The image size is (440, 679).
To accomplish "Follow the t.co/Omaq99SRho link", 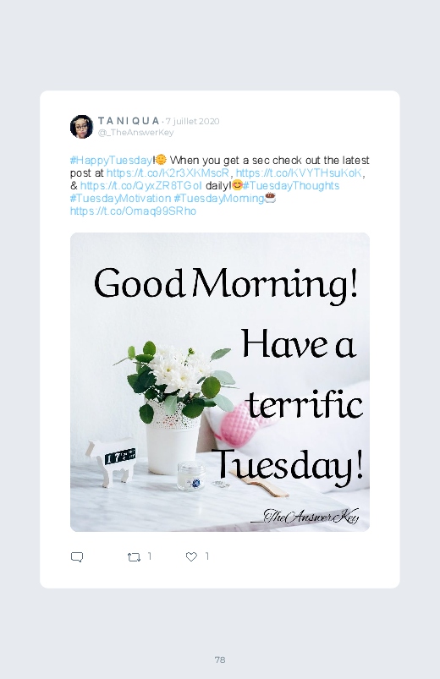I will pyautogui.click(x=133, y=211).
